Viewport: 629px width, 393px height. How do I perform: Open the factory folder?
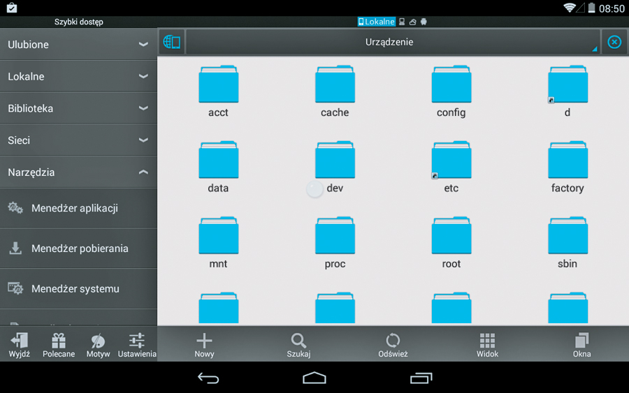(567, 166)
